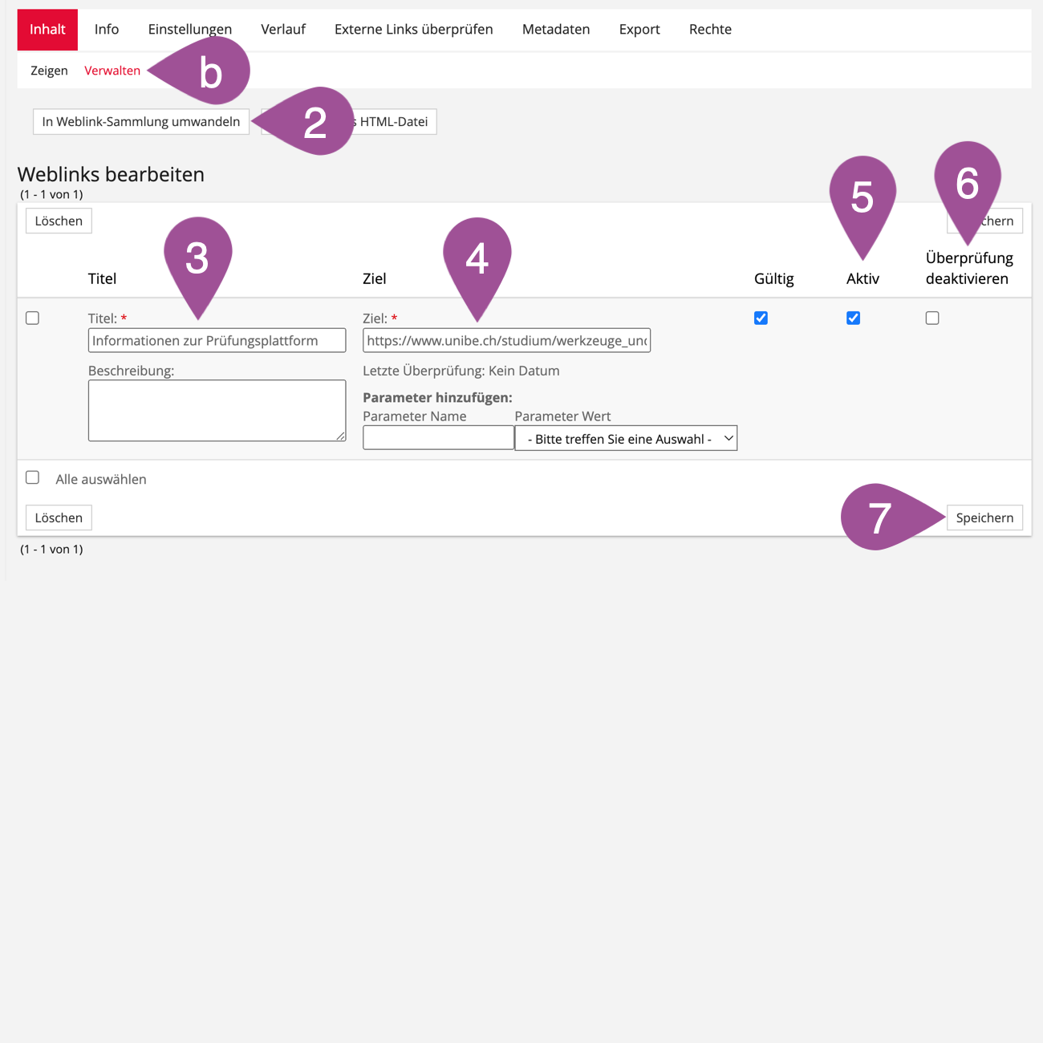Click In Weblink-Sammlung umwandeln button
The width and height of the screenshot is (1043, 1043).
[141, 122]
